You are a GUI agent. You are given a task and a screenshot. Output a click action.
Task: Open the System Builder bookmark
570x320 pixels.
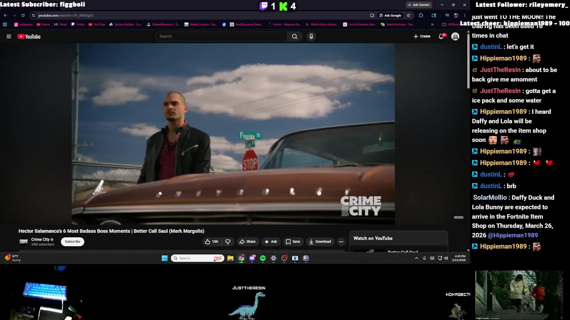[126, 24]
